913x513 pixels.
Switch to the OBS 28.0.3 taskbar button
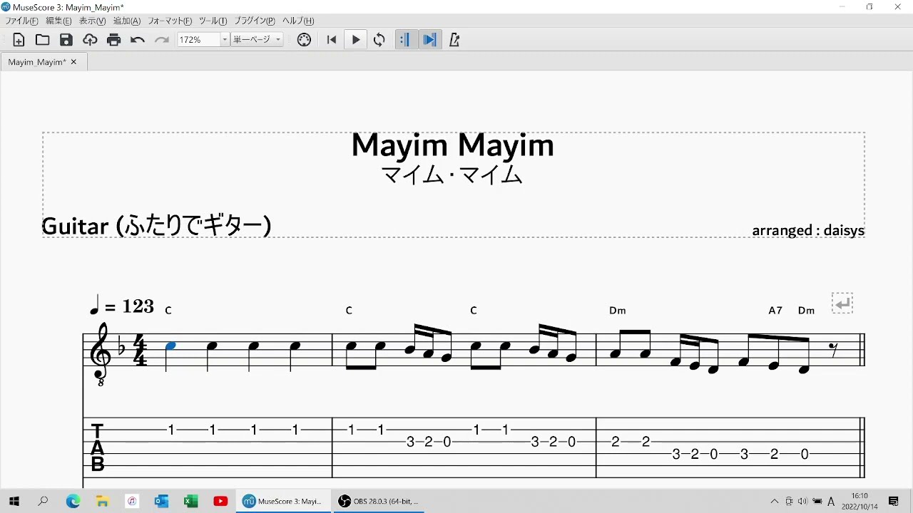click(x=379, y=502)
